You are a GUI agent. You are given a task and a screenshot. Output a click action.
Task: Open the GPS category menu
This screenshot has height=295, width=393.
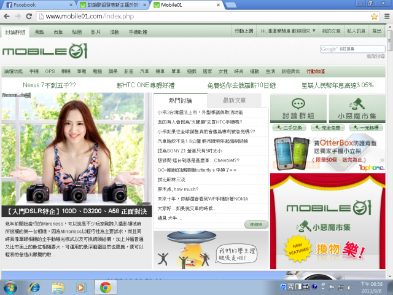click(x=50, y=71)
